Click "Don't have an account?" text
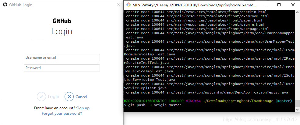 (55, 108)
